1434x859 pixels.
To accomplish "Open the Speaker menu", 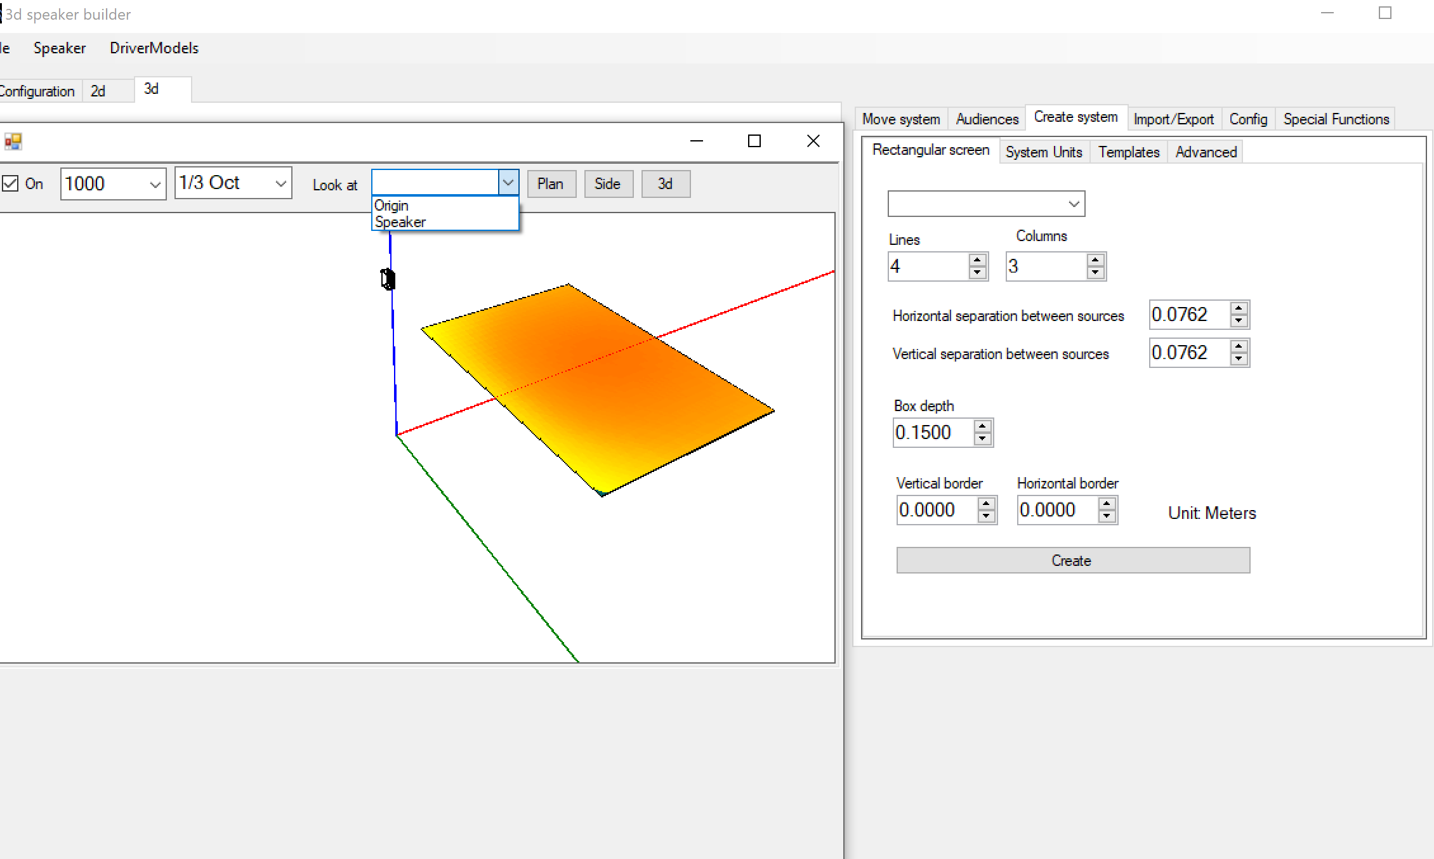I will point(59,48).
